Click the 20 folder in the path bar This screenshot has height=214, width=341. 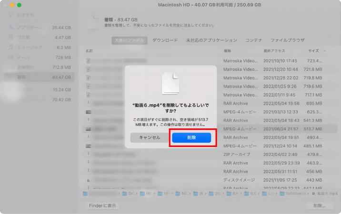(214, 194)
